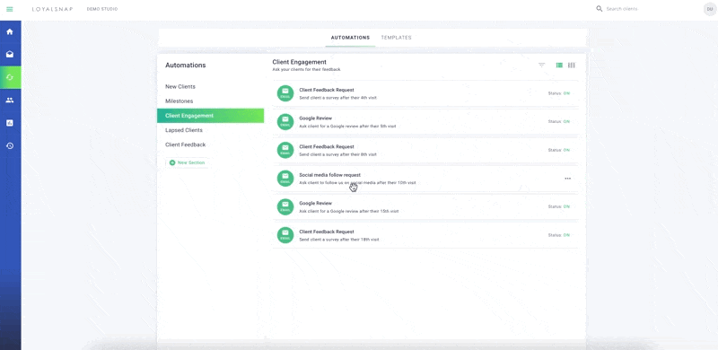The image size is (718, 350).
Task: Select Client Engagement section
Action: pyautogui.click(x=210, y=116)
